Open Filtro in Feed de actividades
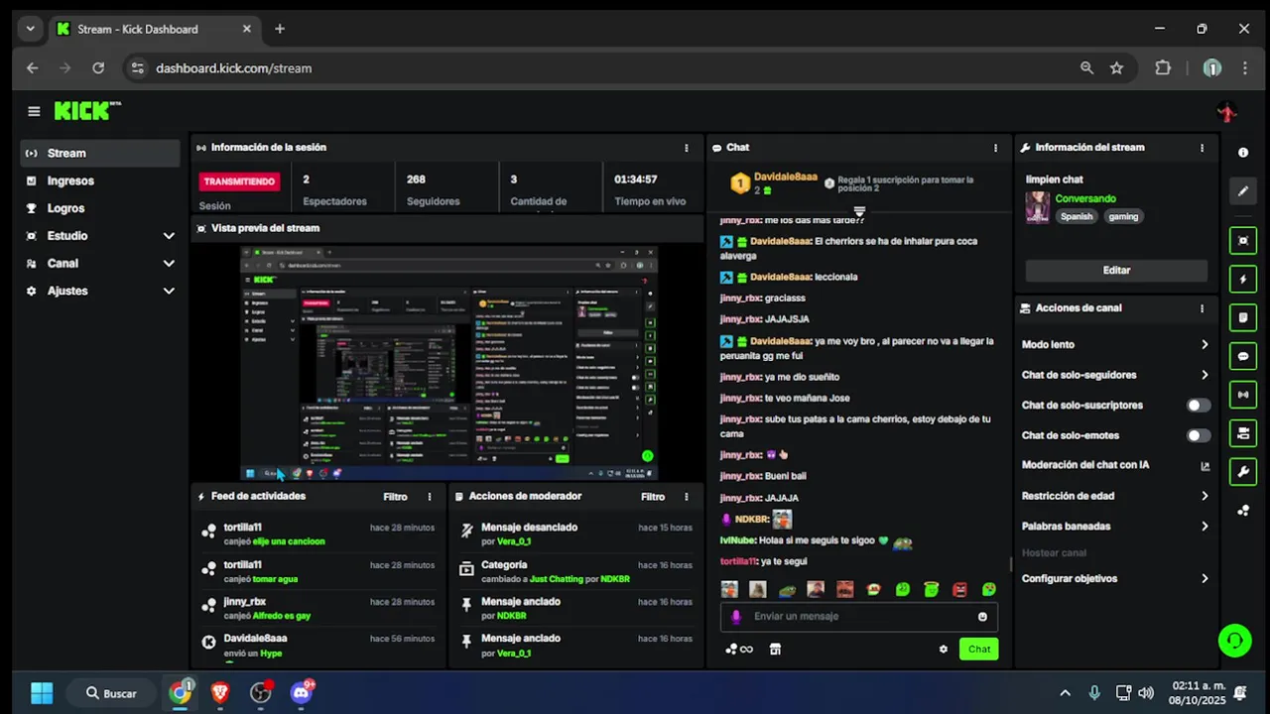This screenshot has height=714, width=1270. (x=395, y=497)
